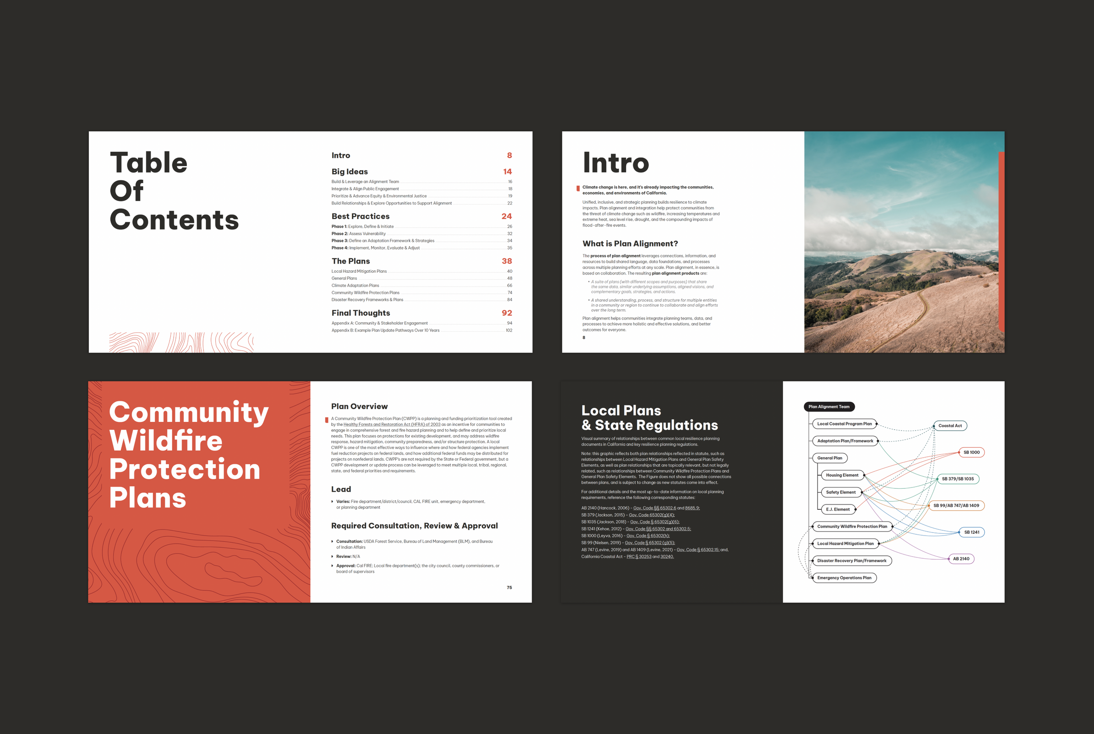Click the hillside landscape photo

[903, 242]
